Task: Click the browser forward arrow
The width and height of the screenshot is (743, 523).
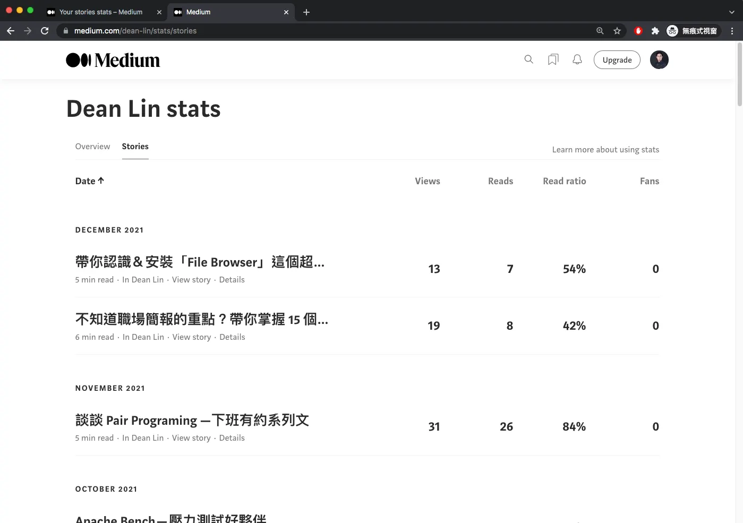Action: point(28,31)
